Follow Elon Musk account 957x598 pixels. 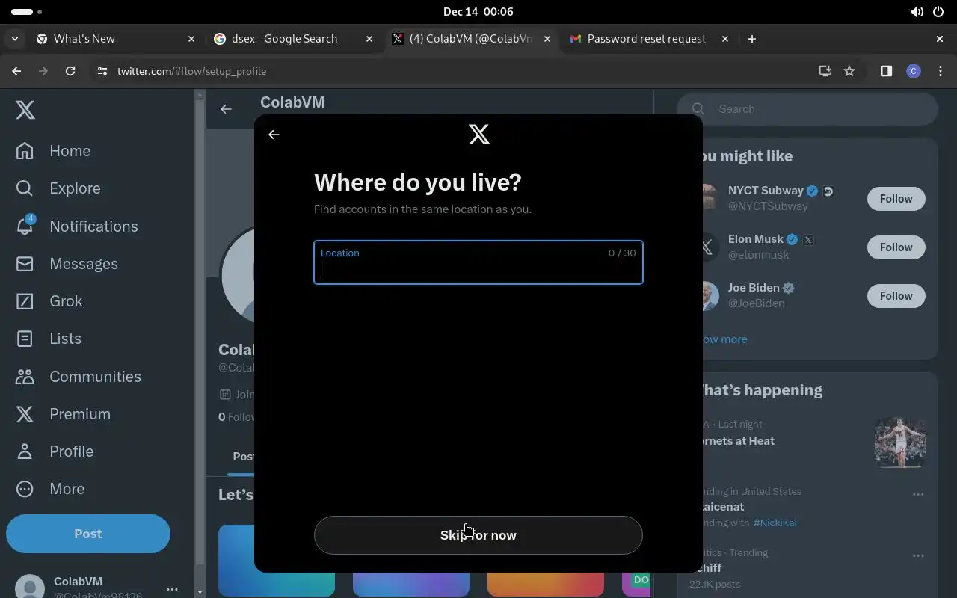pos(896,247)
